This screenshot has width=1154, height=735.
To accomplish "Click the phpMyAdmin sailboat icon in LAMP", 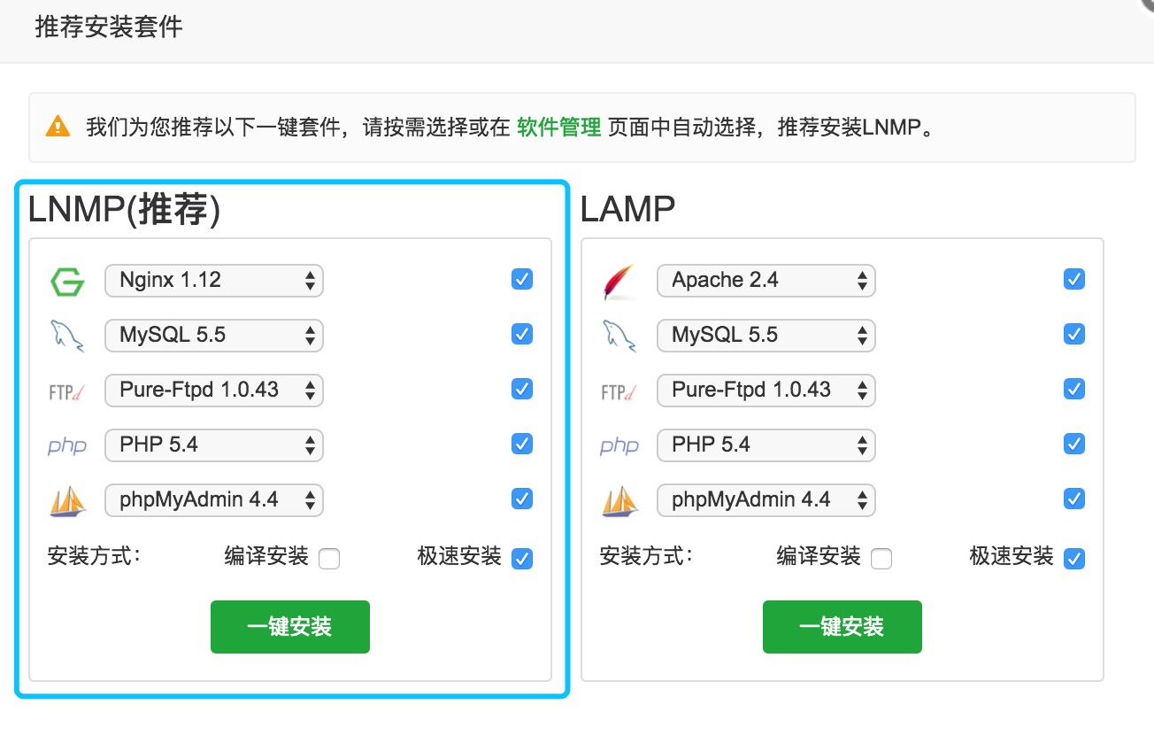I will point(619,500).
